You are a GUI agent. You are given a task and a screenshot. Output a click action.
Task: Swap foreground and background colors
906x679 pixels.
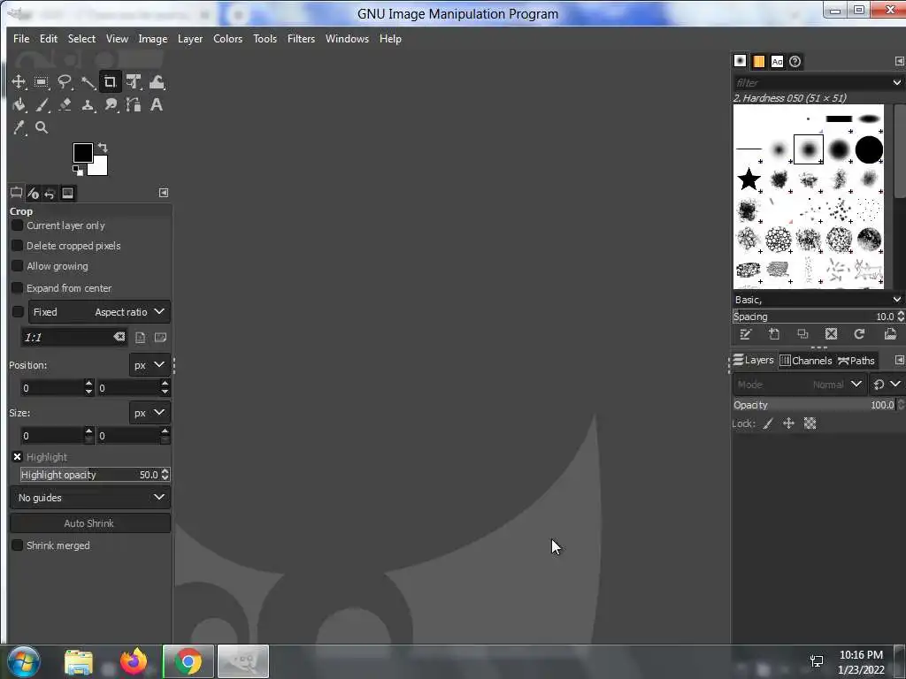[103, 148]
